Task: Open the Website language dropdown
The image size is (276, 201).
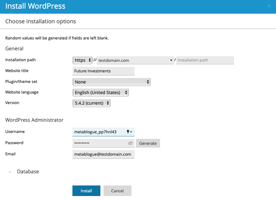Action: 100,92
